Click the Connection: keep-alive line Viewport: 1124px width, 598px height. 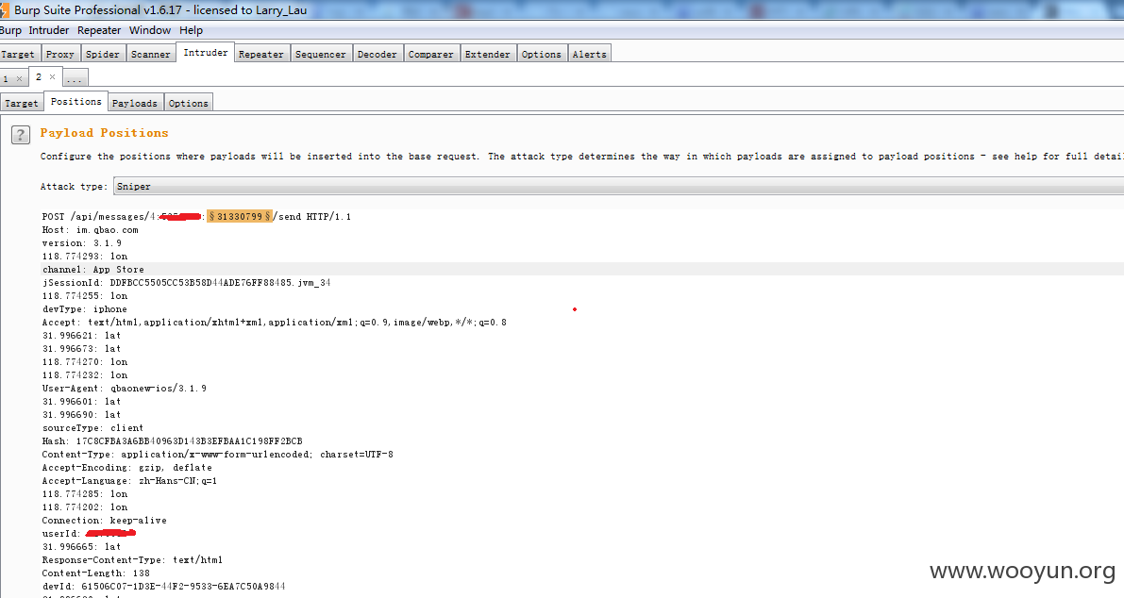tap(104, 520)
